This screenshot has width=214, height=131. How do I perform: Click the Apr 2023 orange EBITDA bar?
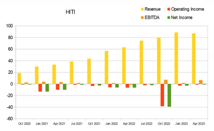point(201,82)
